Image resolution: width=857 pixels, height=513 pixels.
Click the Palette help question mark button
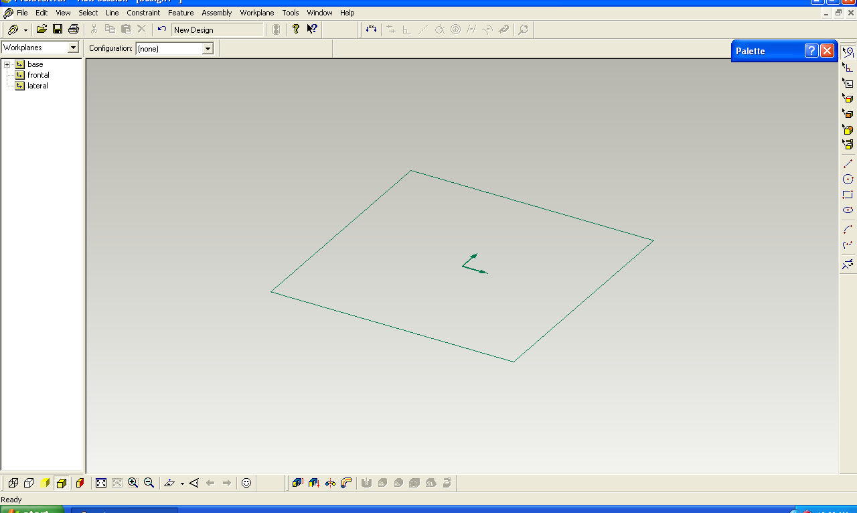[x=811, y=50]
